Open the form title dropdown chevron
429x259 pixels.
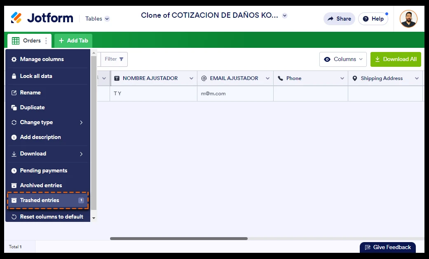point(284,16)
